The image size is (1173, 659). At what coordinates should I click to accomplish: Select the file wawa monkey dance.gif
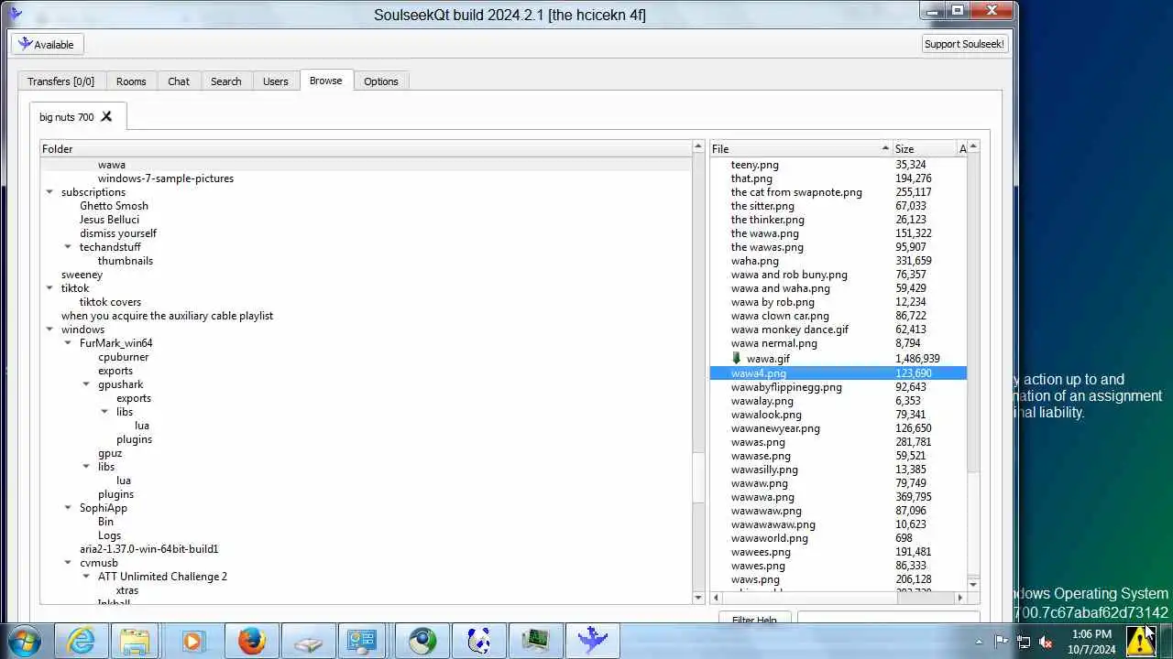coord(790,329)
